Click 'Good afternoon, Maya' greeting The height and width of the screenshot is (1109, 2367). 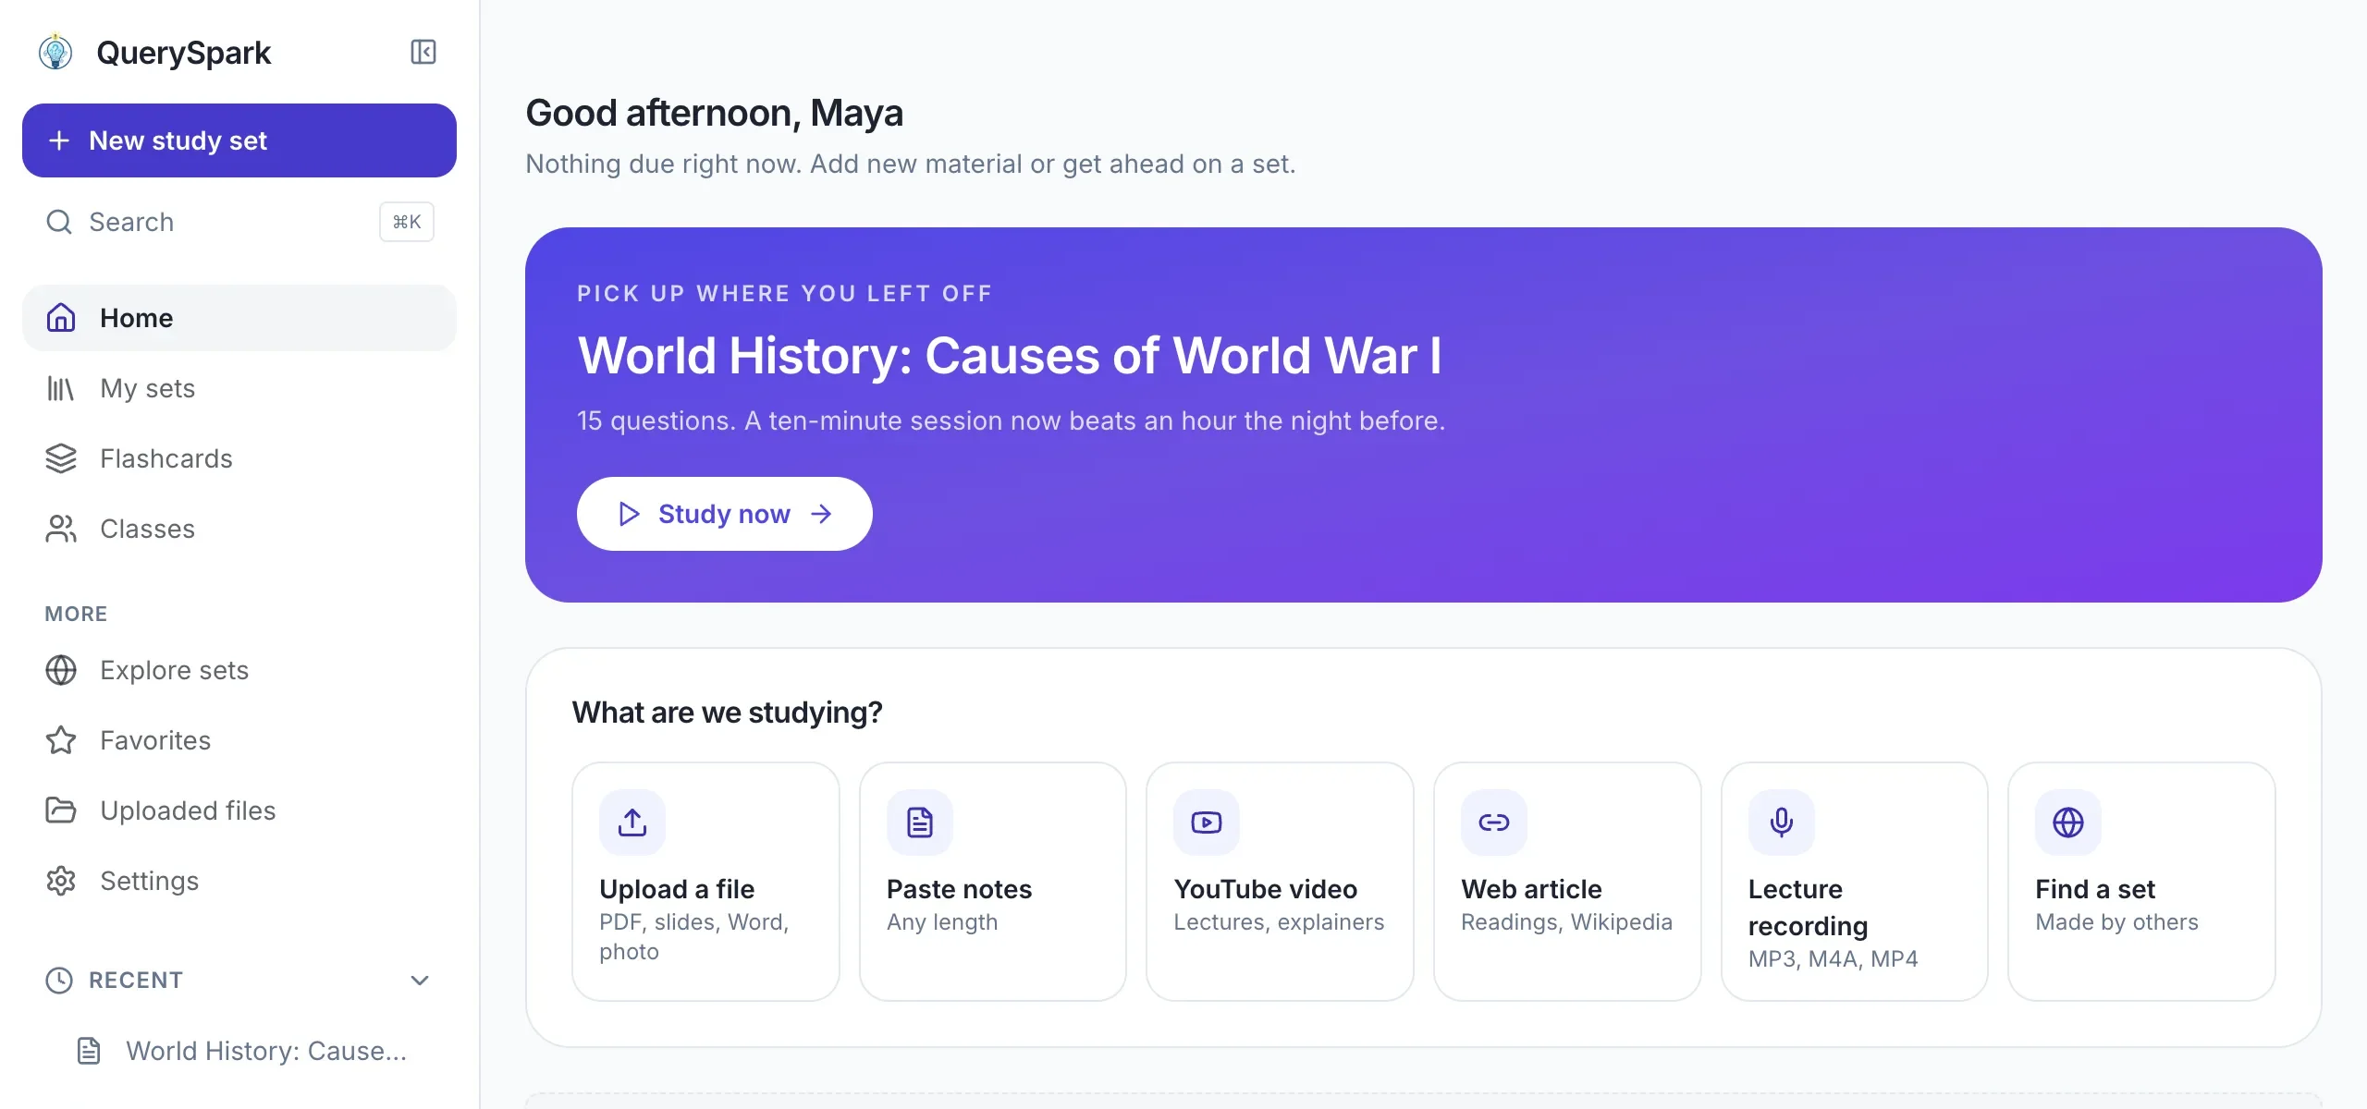714,114
